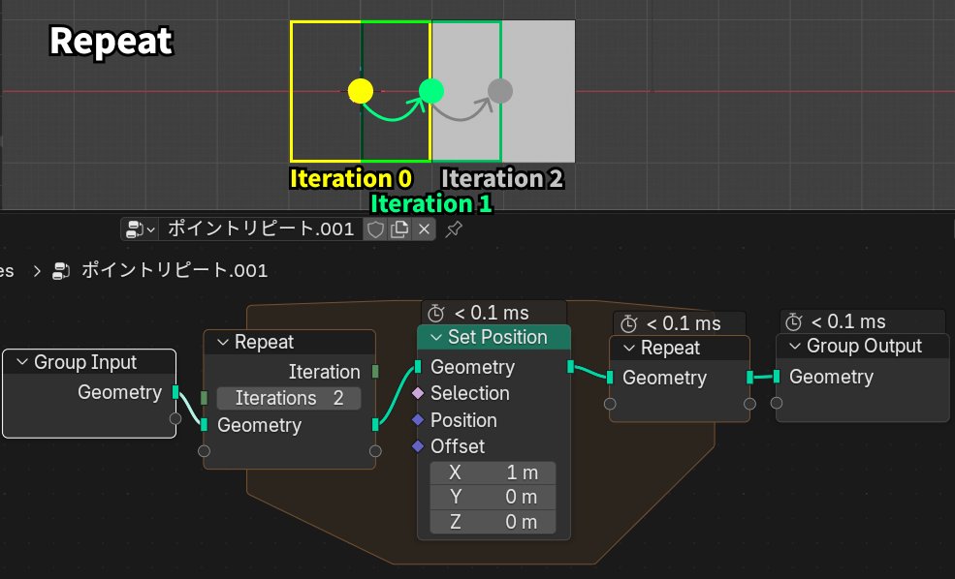Toggle the fake user shield icon

[x=375, y=229]
